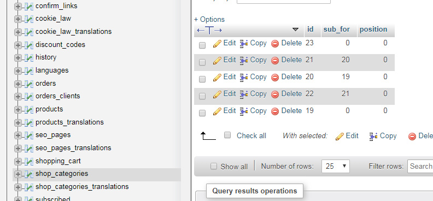Enable the Check all checkbox

pos(227,135)
